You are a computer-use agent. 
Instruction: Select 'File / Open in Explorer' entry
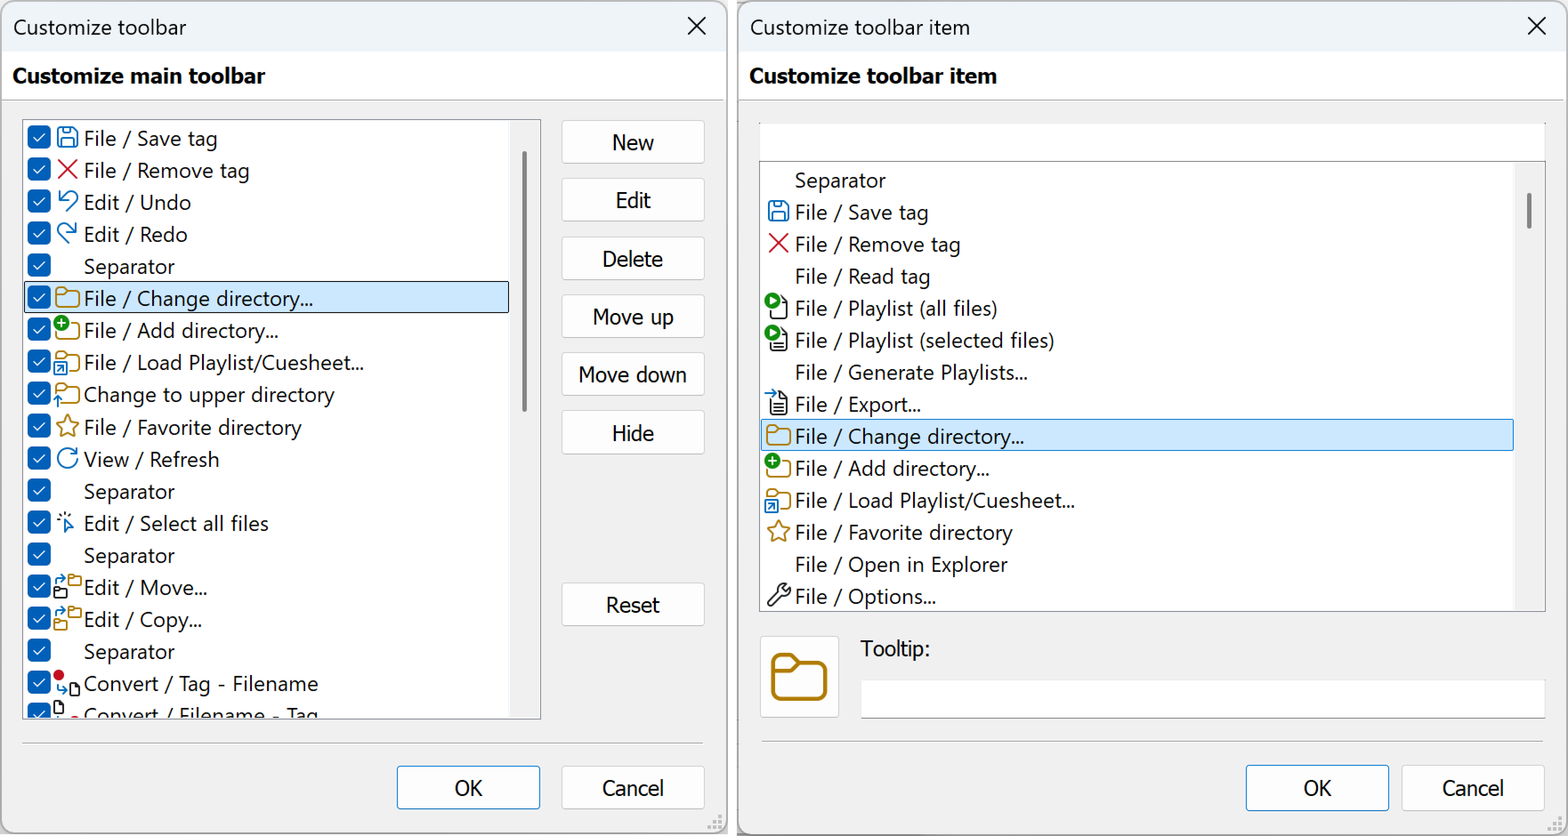coord(901,565)
